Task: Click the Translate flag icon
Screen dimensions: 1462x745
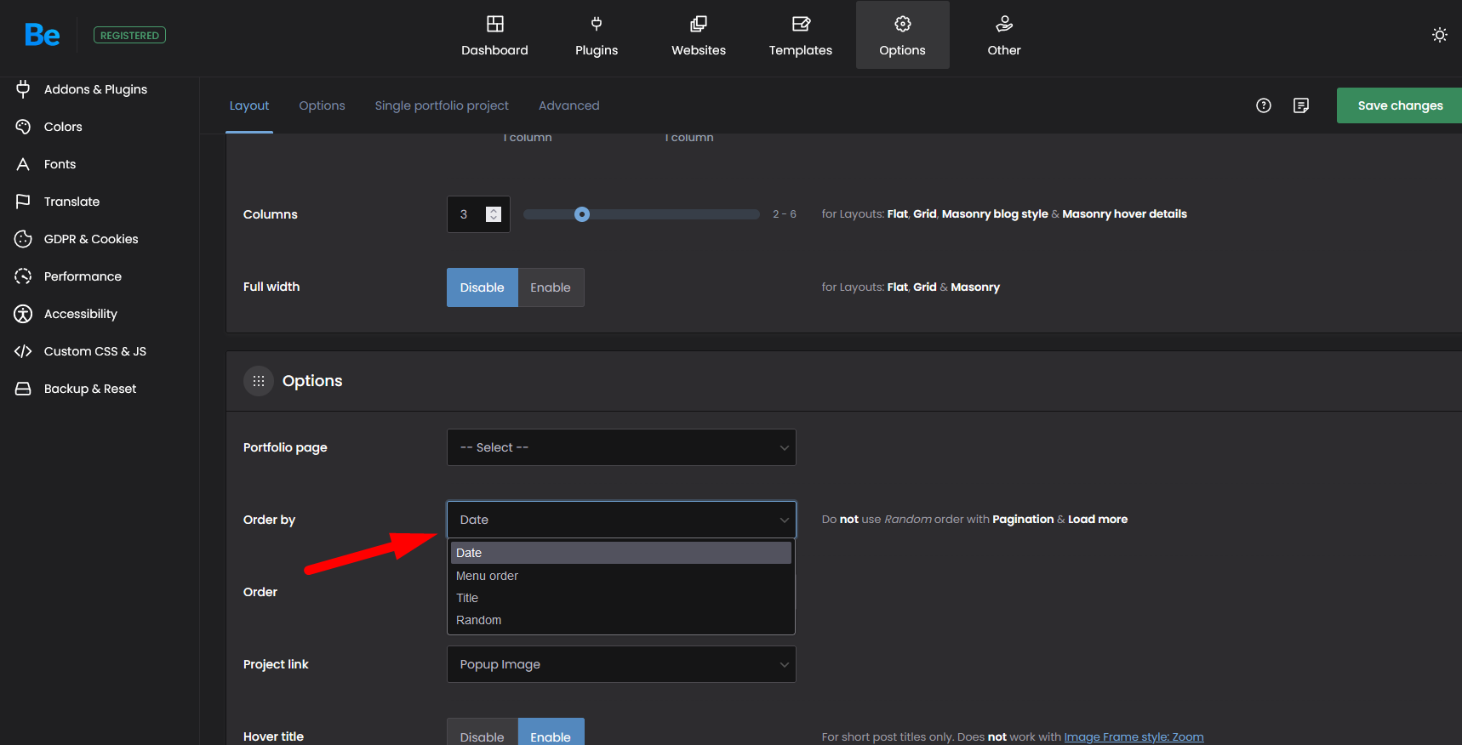Action: (23, 202)
